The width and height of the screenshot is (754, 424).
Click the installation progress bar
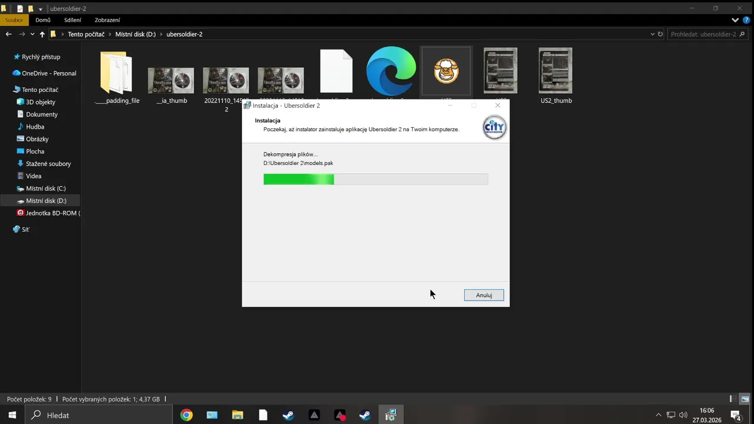(375, 179)
